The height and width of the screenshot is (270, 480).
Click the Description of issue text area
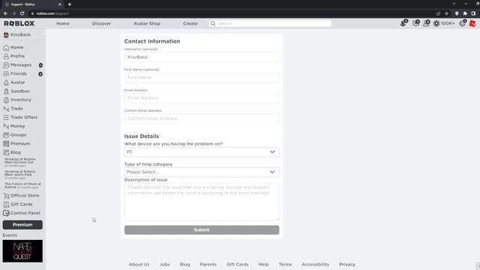(x=202, y=202)
